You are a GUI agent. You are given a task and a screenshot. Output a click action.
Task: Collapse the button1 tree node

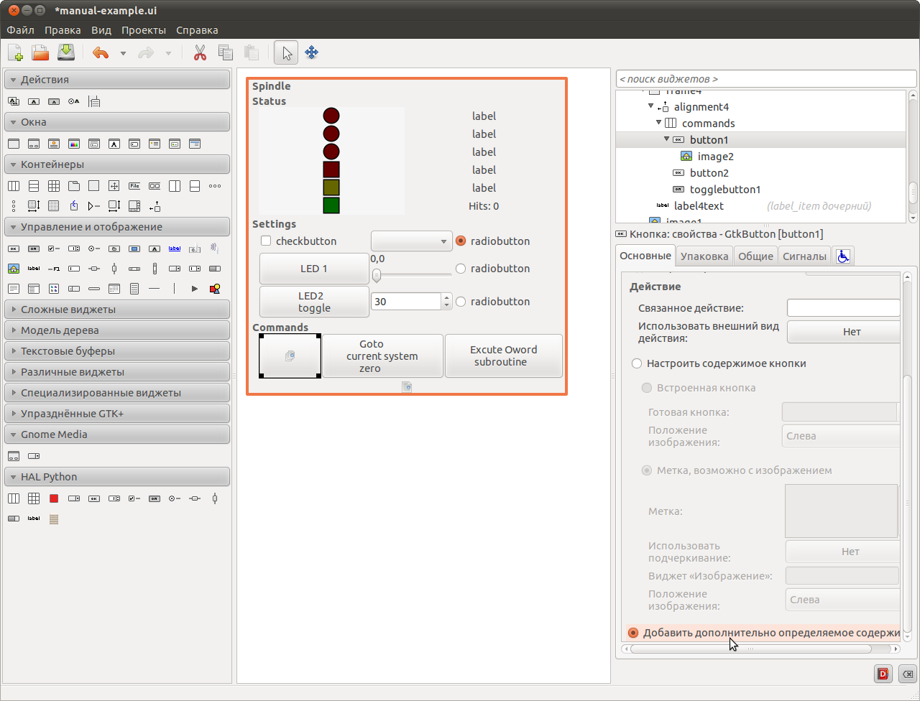click(x=666, y=140)
